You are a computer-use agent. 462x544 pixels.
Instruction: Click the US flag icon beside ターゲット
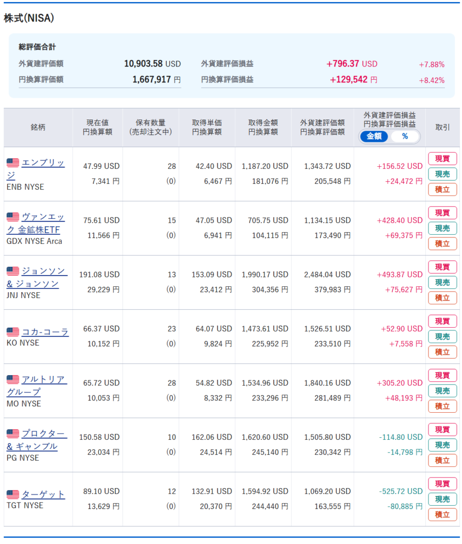pyautogui.click(x=13, y=495)
